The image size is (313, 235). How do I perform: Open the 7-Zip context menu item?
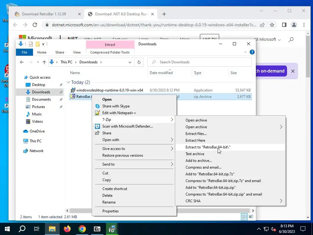[134, 120]
